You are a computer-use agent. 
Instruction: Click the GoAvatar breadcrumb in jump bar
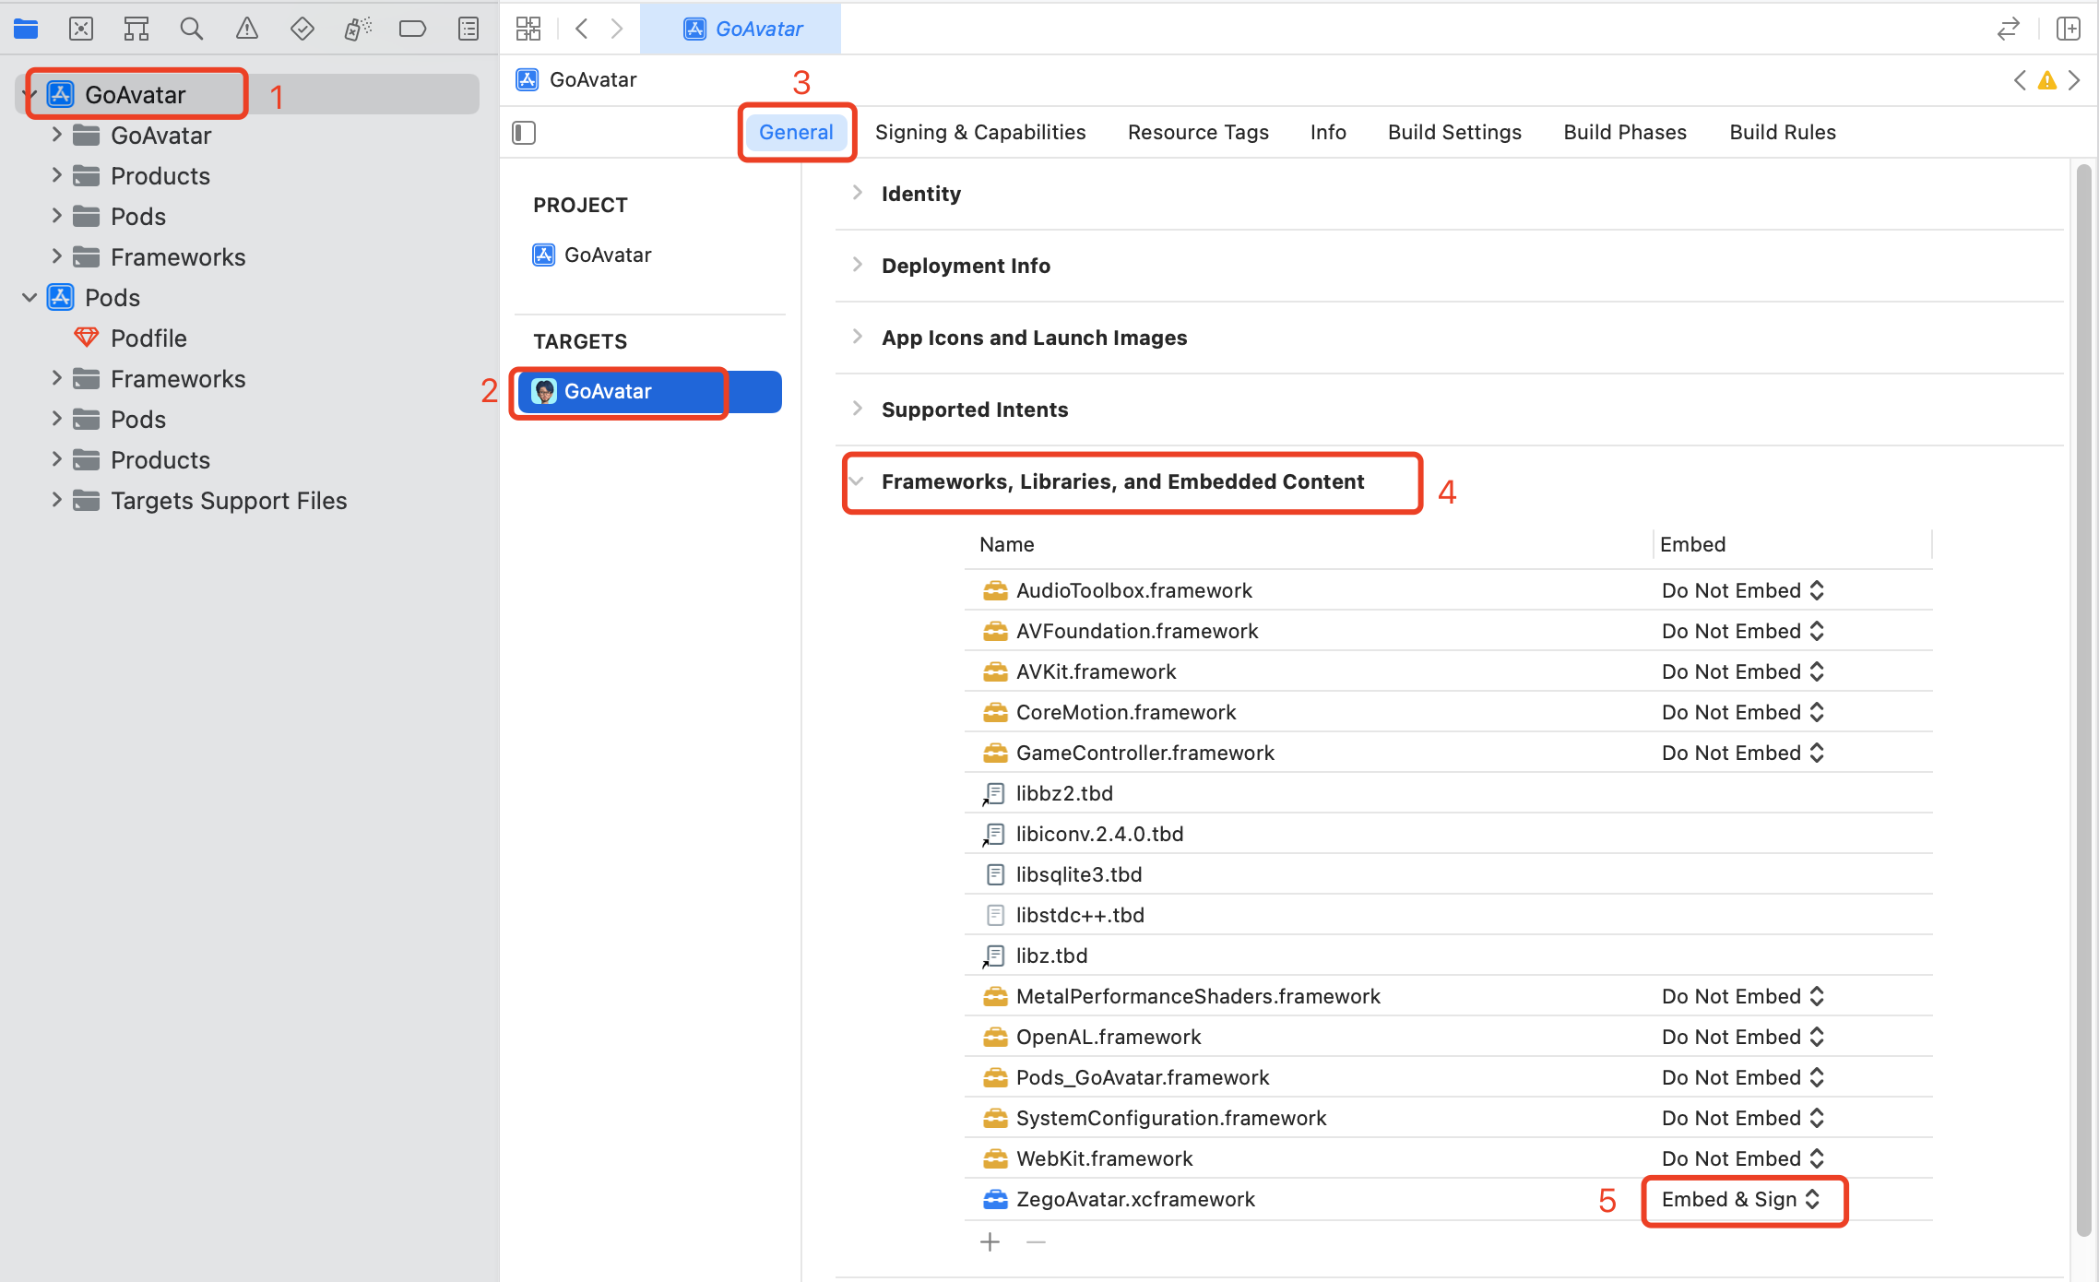[576, 79]
